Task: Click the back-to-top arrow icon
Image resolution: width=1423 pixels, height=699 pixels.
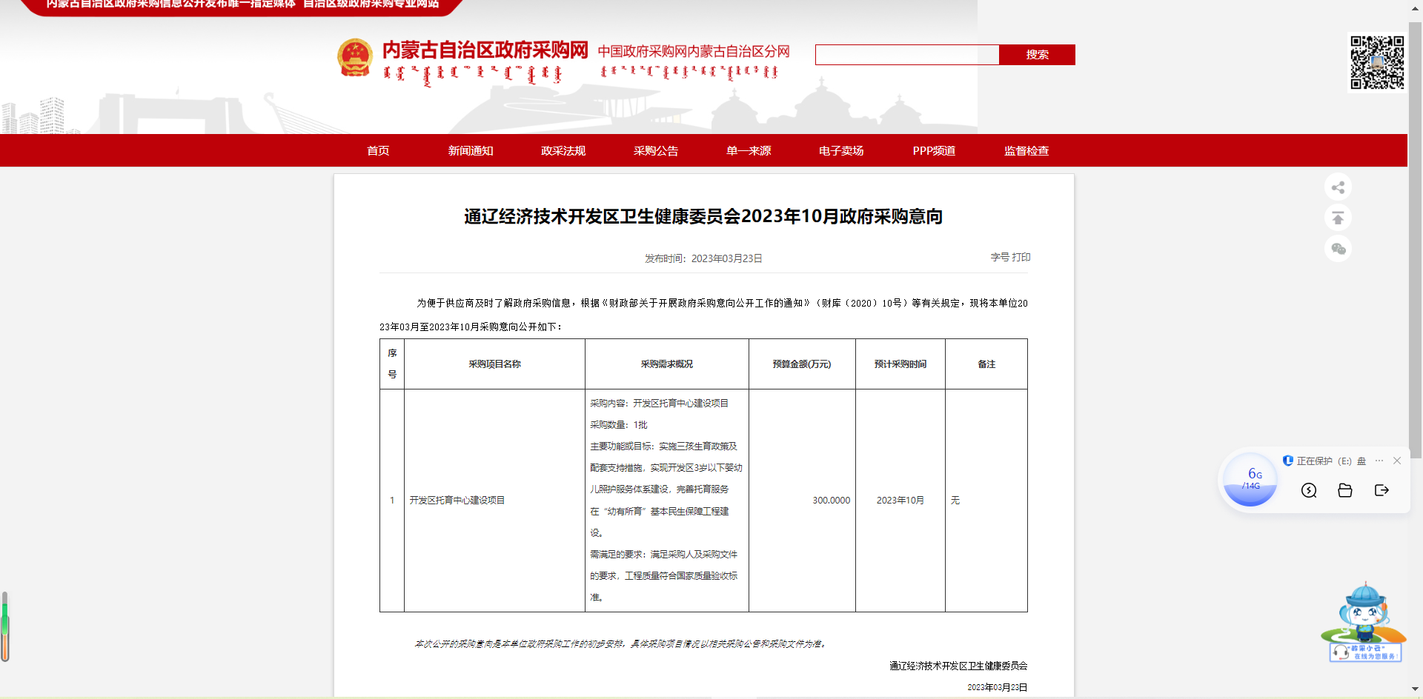Action: coord(1338,218)
